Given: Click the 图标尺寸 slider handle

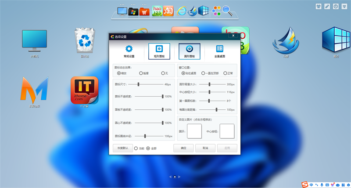Looking at the screenshot, I should pyautogui.click(x=139, y=84).
